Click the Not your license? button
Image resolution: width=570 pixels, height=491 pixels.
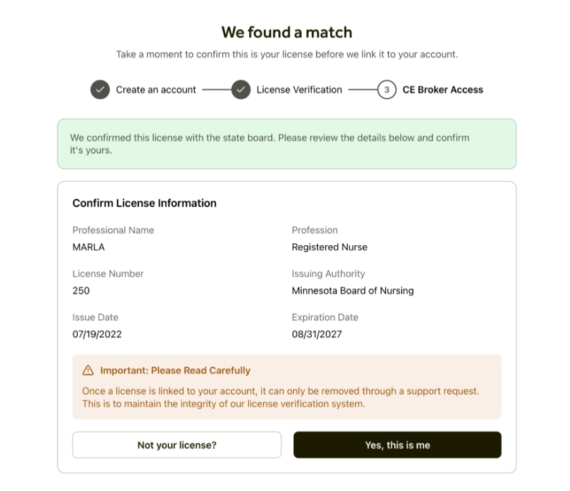pos(177,445)
